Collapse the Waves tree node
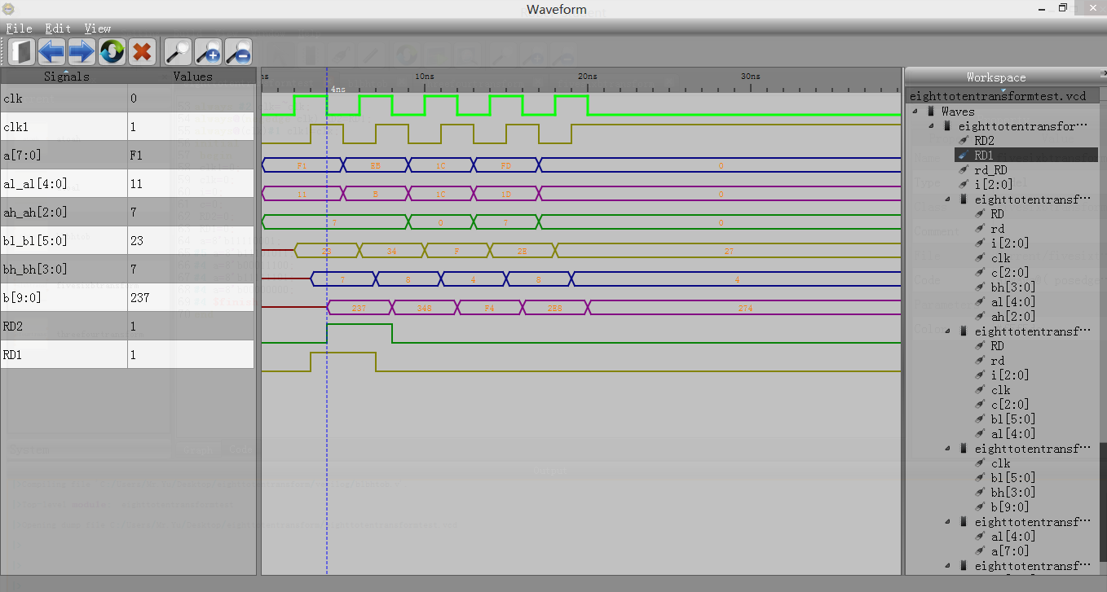This screenshot has height=592, width=1107. click(915, 112)
